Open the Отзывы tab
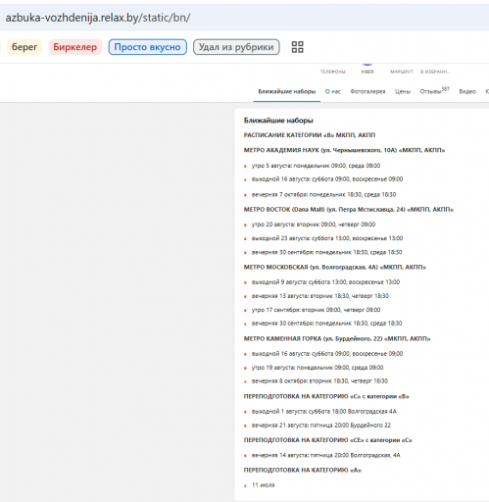The height and width of the screenshot is (502, 489). pos(434,91)
